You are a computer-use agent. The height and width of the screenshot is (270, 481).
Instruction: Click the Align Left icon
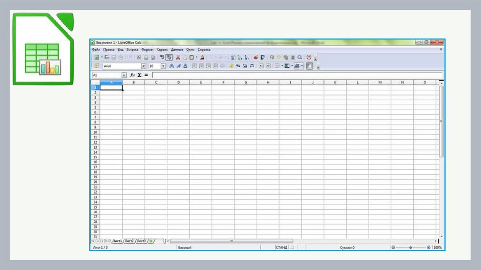tap(194, 66)
